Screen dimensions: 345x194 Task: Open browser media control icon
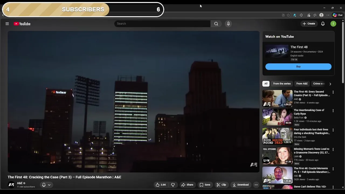309,15
